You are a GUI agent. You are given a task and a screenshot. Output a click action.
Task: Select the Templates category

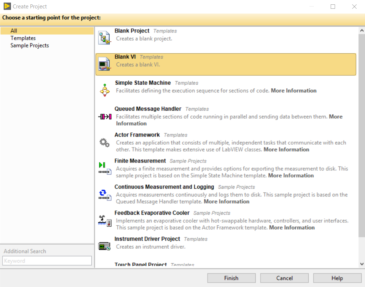point(23,38)
